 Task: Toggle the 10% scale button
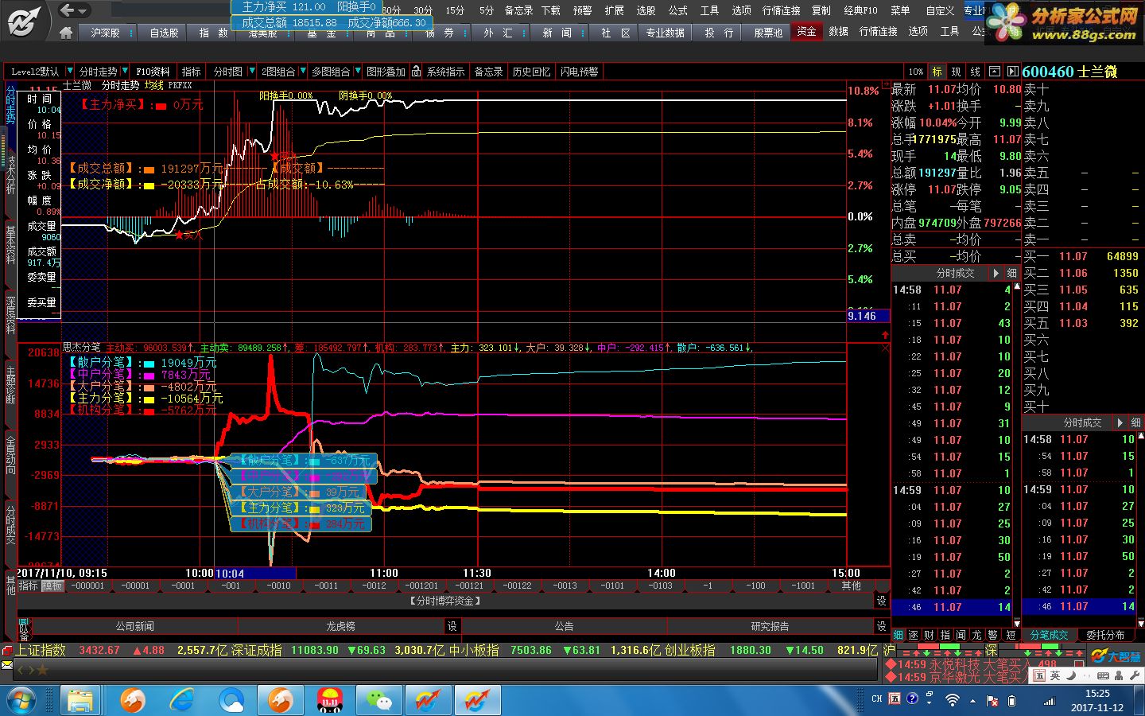[x=916, y=72]
